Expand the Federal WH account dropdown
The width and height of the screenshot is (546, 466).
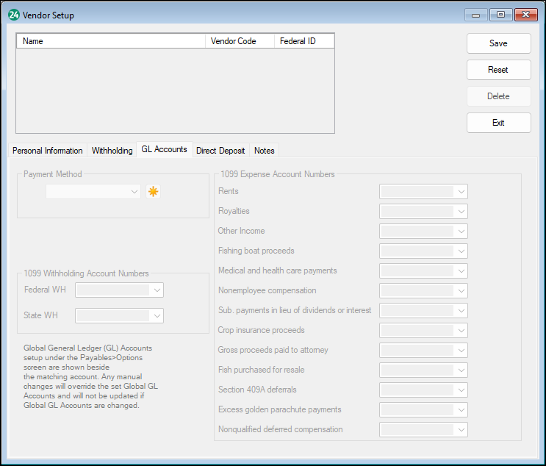[x=120, y=290]
